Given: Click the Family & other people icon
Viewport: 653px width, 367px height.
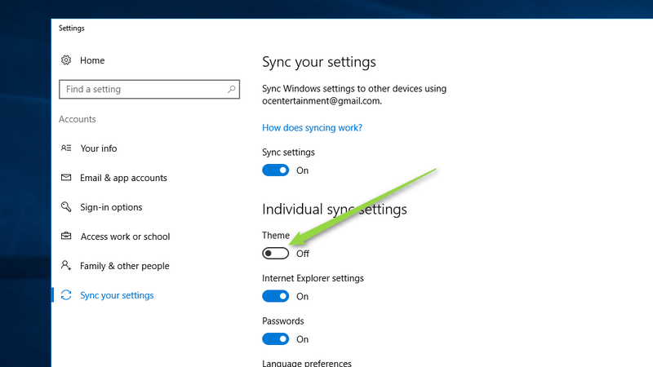Looking at the screenshot, I should [x=66, y=266].
